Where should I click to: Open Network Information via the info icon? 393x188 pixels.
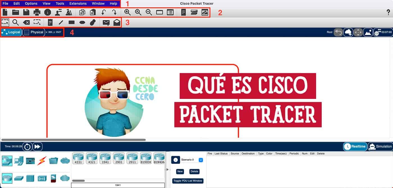[47, 12]
